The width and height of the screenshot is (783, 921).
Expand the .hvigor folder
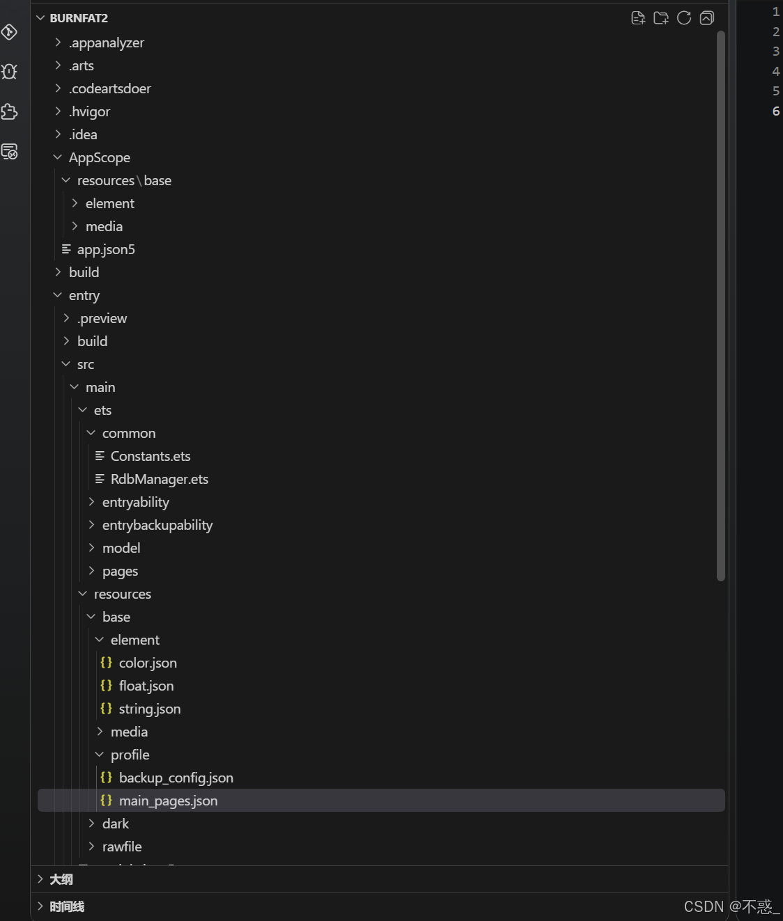coord(58,111)
